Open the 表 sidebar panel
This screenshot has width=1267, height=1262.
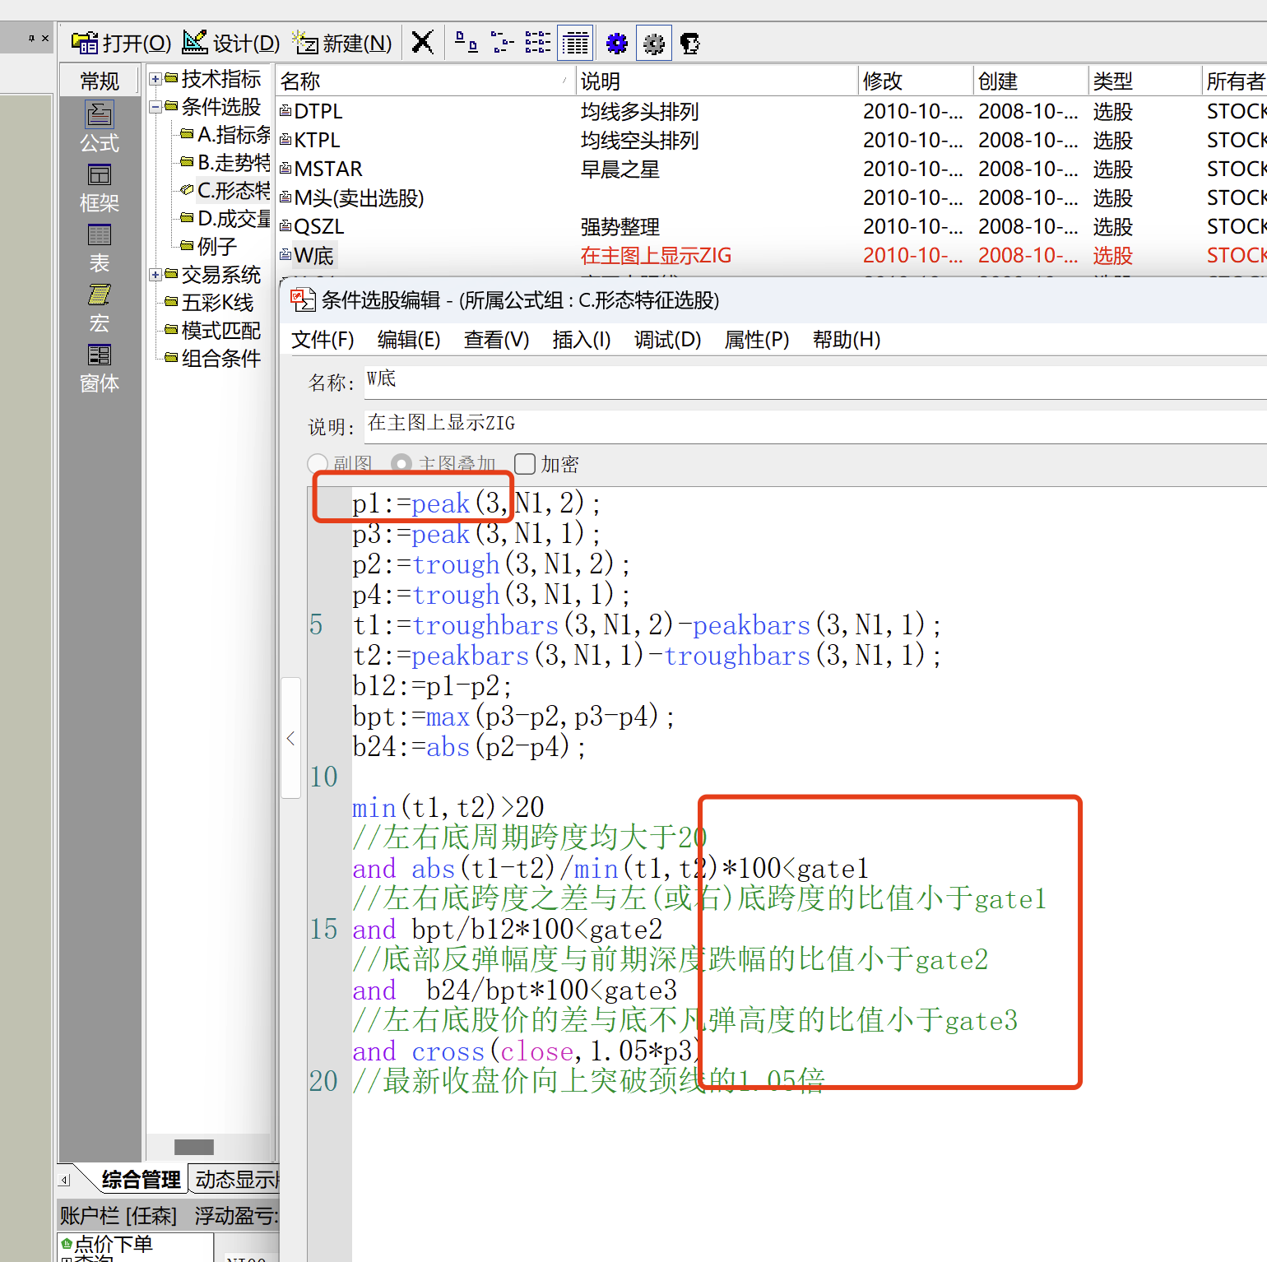tap(100, 248)
